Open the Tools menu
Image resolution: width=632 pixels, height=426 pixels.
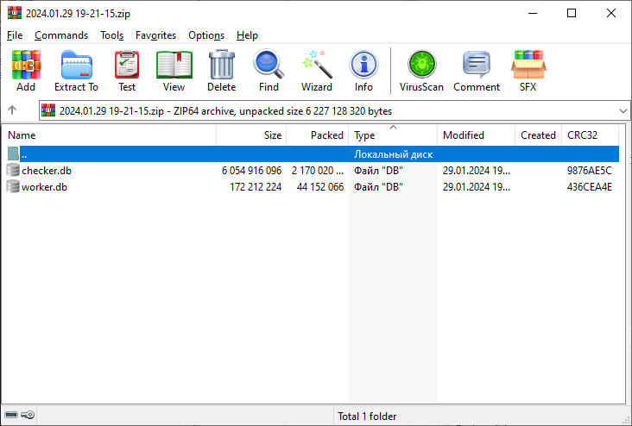pos(112,35)
